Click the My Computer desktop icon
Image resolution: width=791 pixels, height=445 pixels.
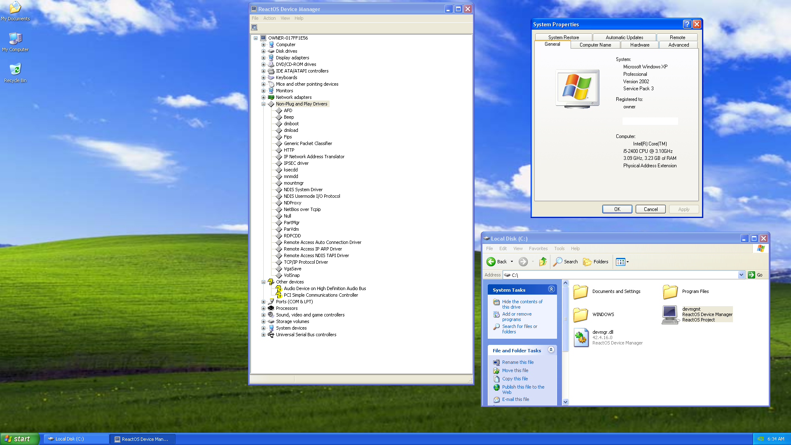coord(15,42)
